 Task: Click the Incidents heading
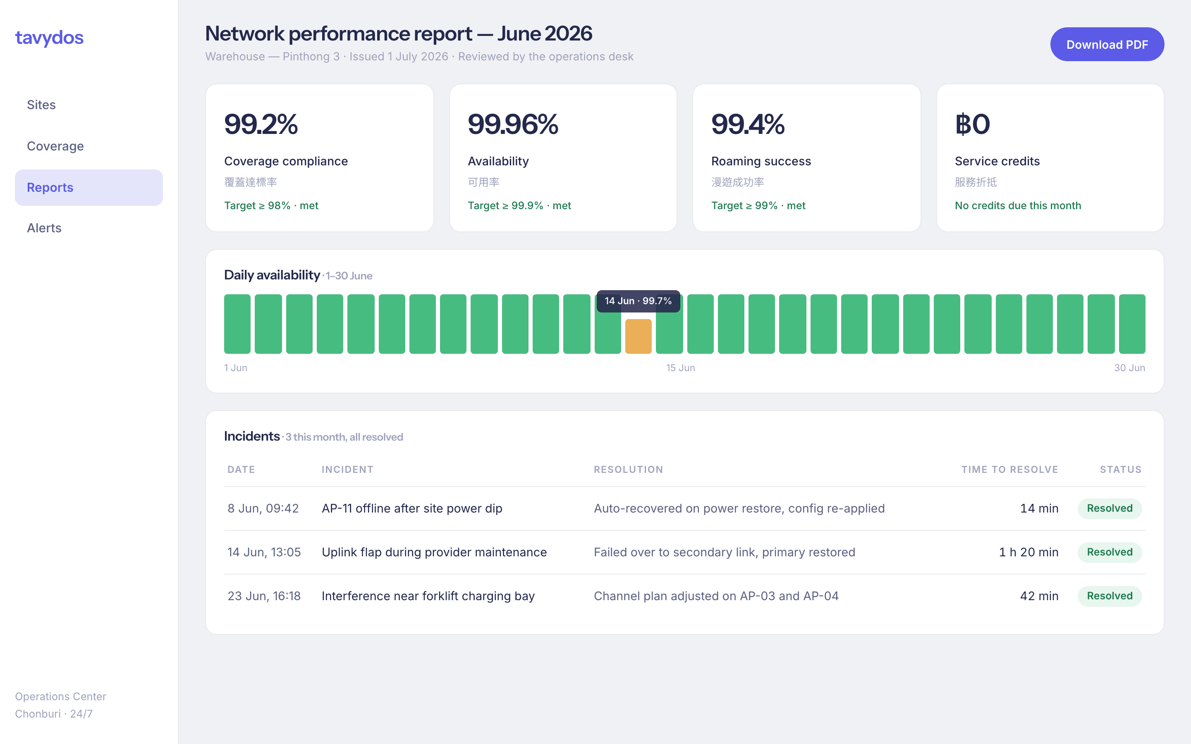coord(252,436)
